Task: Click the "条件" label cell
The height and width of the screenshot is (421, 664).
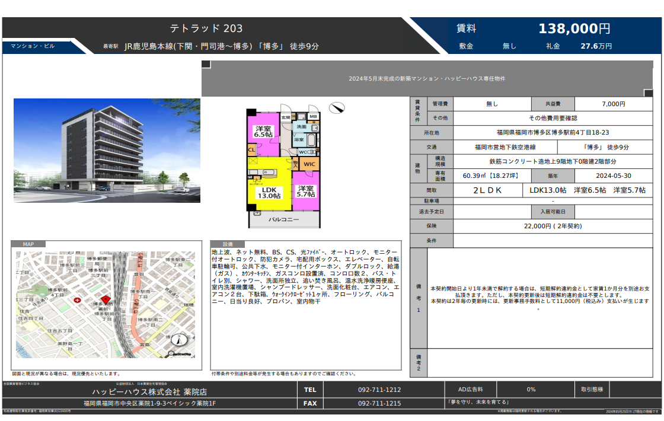Action: coord(432,240)
